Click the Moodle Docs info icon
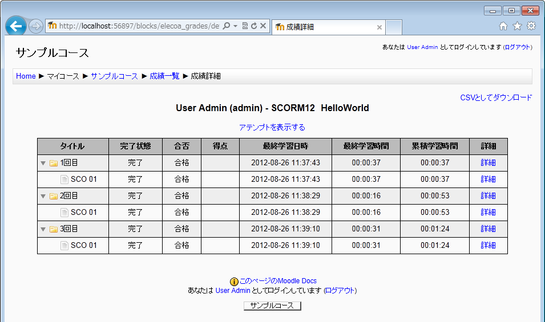The height and width of the screenshot is (322, 545). (x=234, y=282)
